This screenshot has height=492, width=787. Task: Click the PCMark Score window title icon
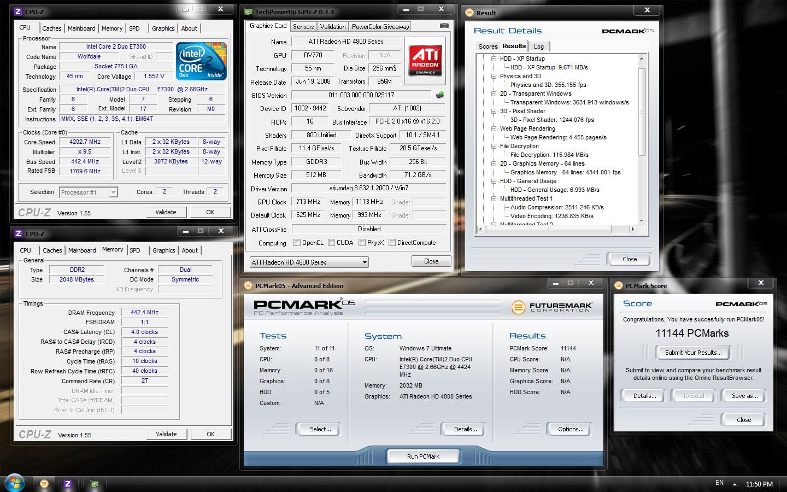[619, 285]
